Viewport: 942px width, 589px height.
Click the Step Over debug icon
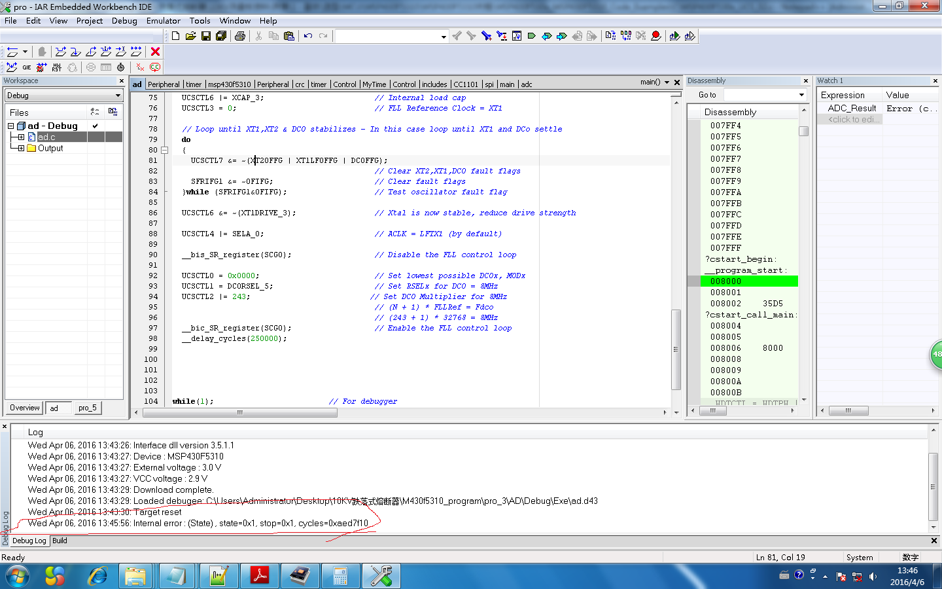(x=61, y=52)
